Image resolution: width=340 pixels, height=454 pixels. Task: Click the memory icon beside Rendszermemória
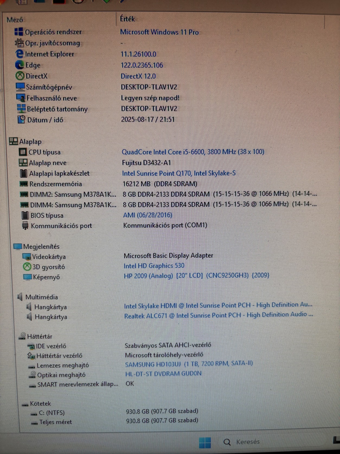(x=24, y=184)
